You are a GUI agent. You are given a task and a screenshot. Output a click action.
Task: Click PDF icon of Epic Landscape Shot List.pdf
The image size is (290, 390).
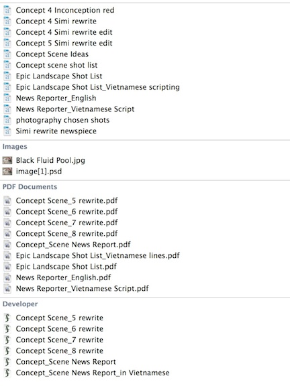click(x=7, y=267)
